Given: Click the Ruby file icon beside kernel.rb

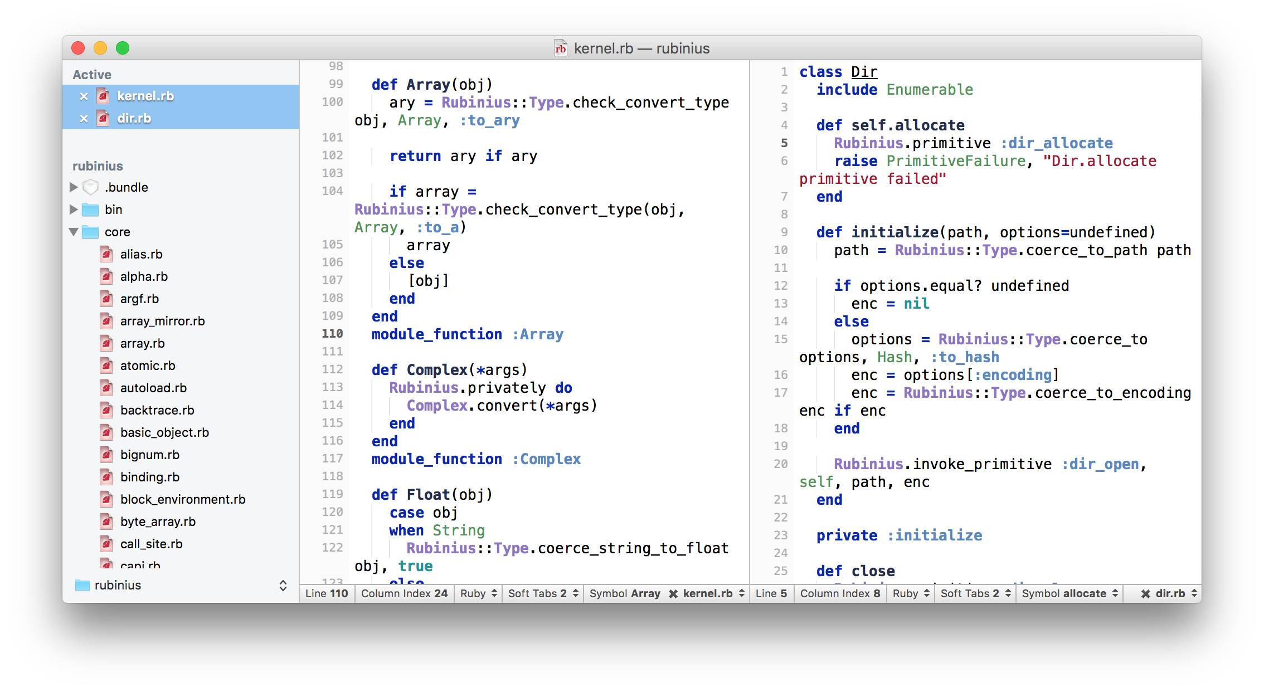Looking at the screenshot, I should (x=103, y=96).
